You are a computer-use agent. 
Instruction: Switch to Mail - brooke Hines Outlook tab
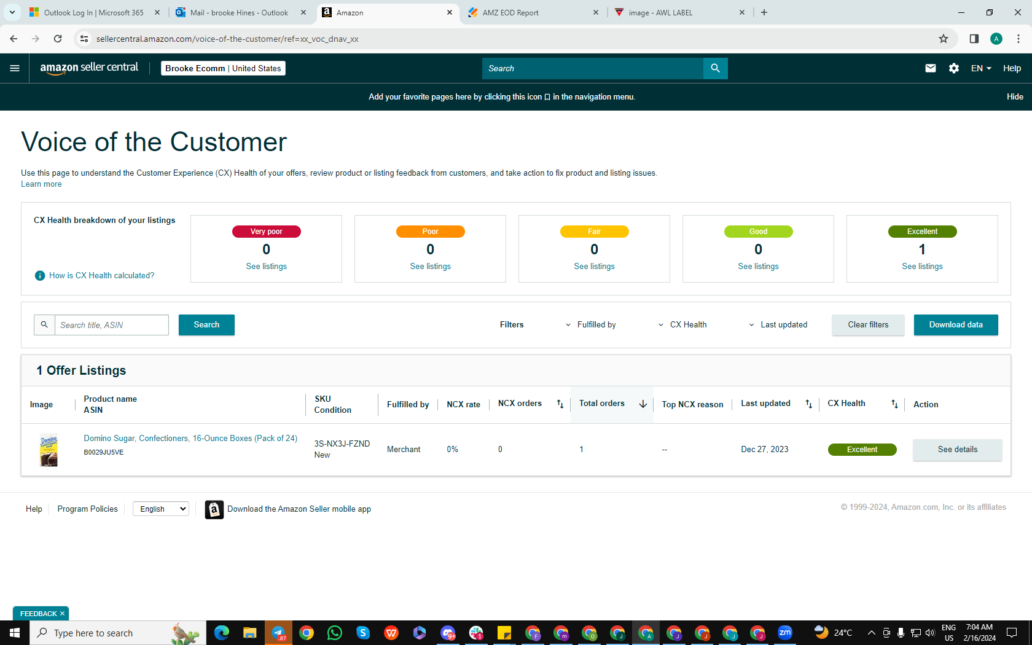pyautogui.click(x=233, y=12)
